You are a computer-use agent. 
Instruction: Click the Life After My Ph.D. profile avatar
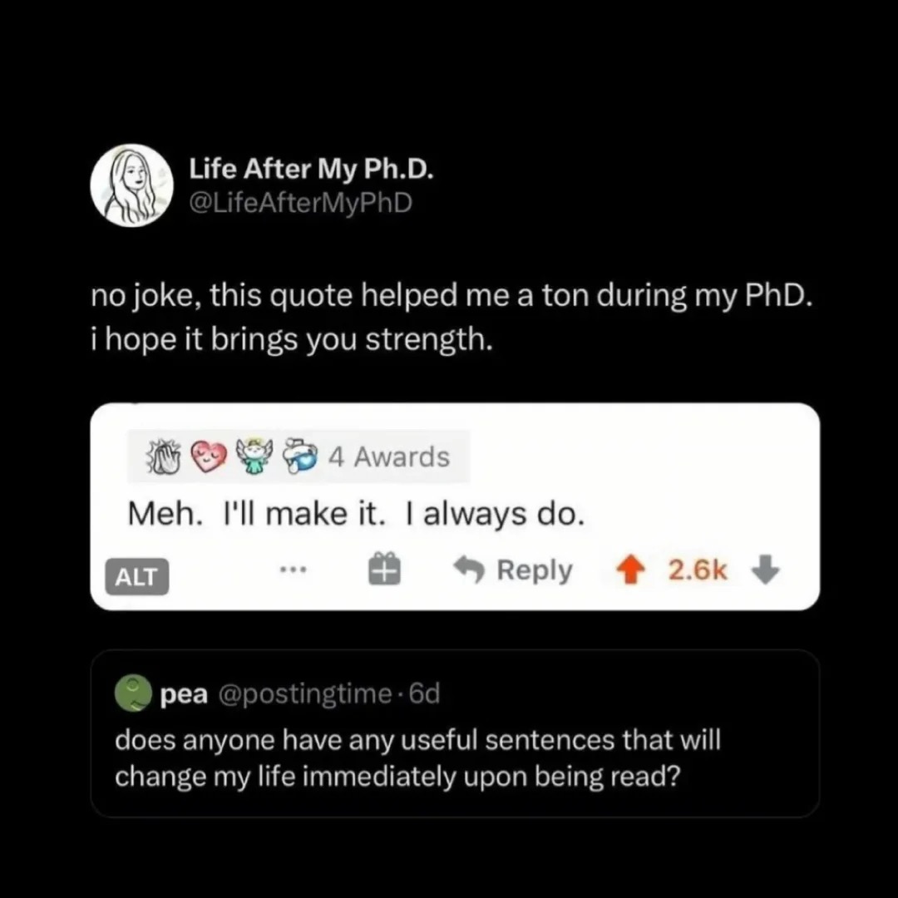click(x=131, y=186)
